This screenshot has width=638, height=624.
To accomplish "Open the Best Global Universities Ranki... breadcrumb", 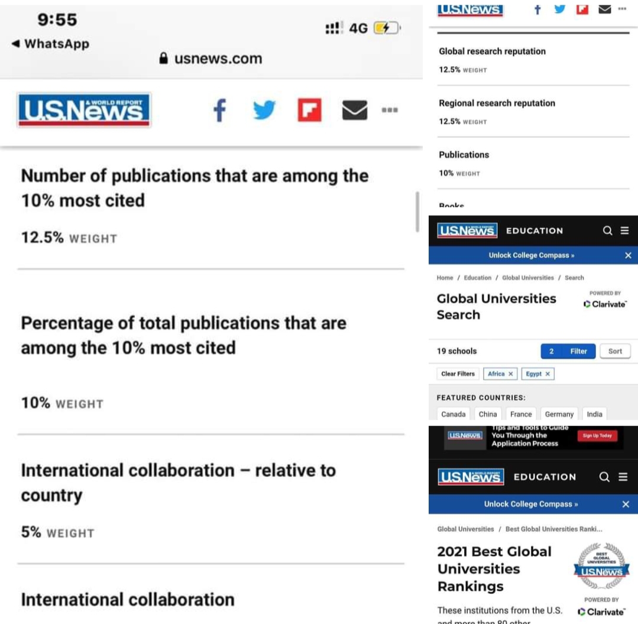I will click(553, 529).
